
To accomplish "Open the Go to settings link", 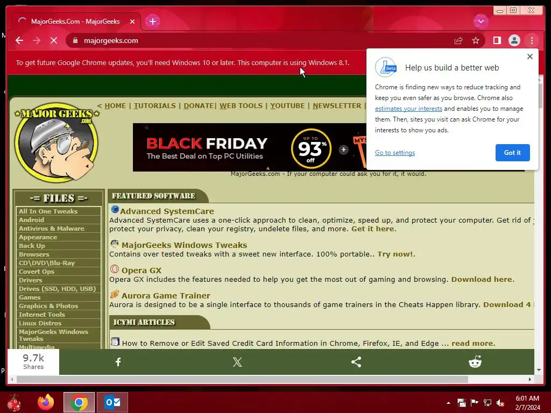I will click(394, 152).
